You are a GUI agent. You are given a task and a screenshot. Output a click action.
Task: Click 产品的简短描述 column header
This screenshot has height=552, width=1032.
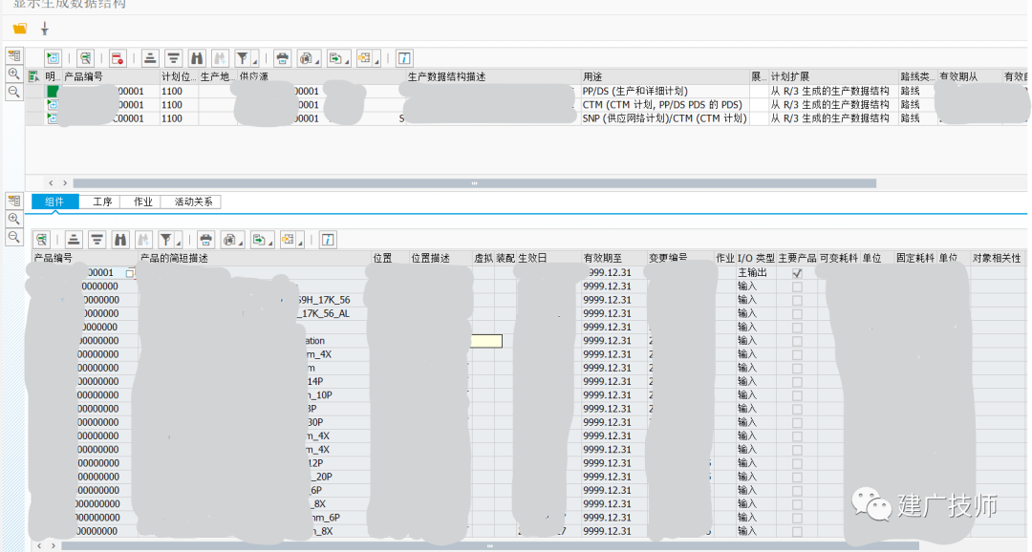(x=254, y=258)
